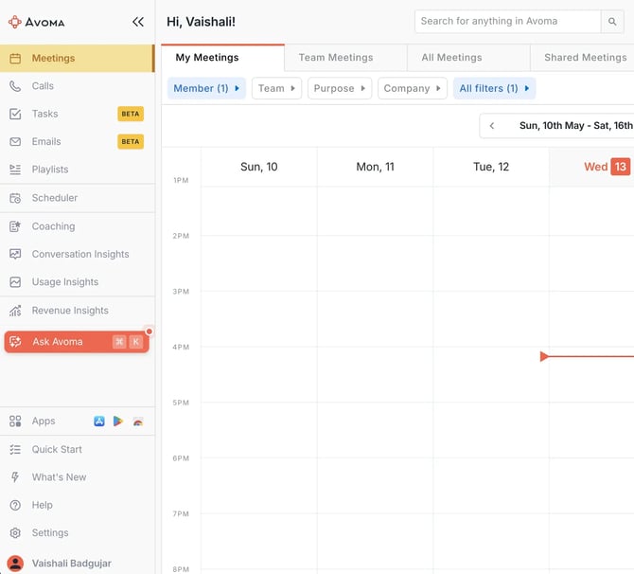Expand the Member (1) filter
The height and width of the screenshot is (574, 634).
click(206, 88)
